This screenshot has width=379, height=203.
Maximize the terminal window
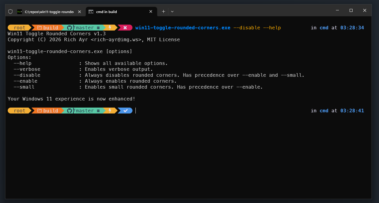(x=351, y=10)
